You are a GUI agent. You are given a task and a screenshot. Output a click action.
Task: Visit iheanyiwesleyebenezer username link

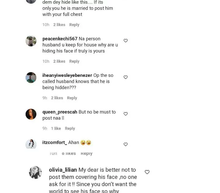click(67, 75)
